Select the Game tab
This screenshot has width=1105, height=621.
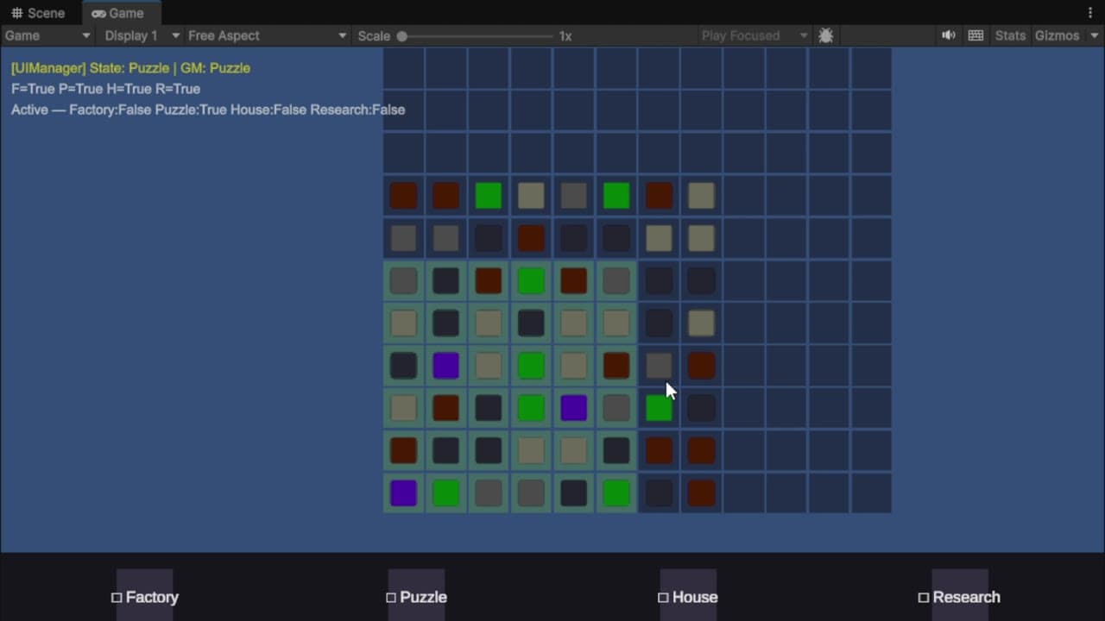click(x=118, y=13)
